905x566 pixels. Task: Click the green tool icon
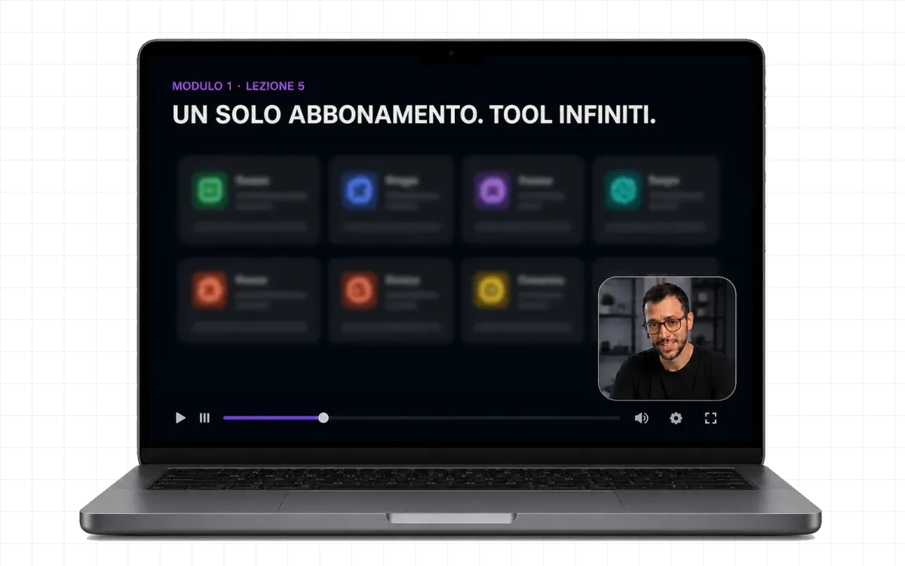210,189
